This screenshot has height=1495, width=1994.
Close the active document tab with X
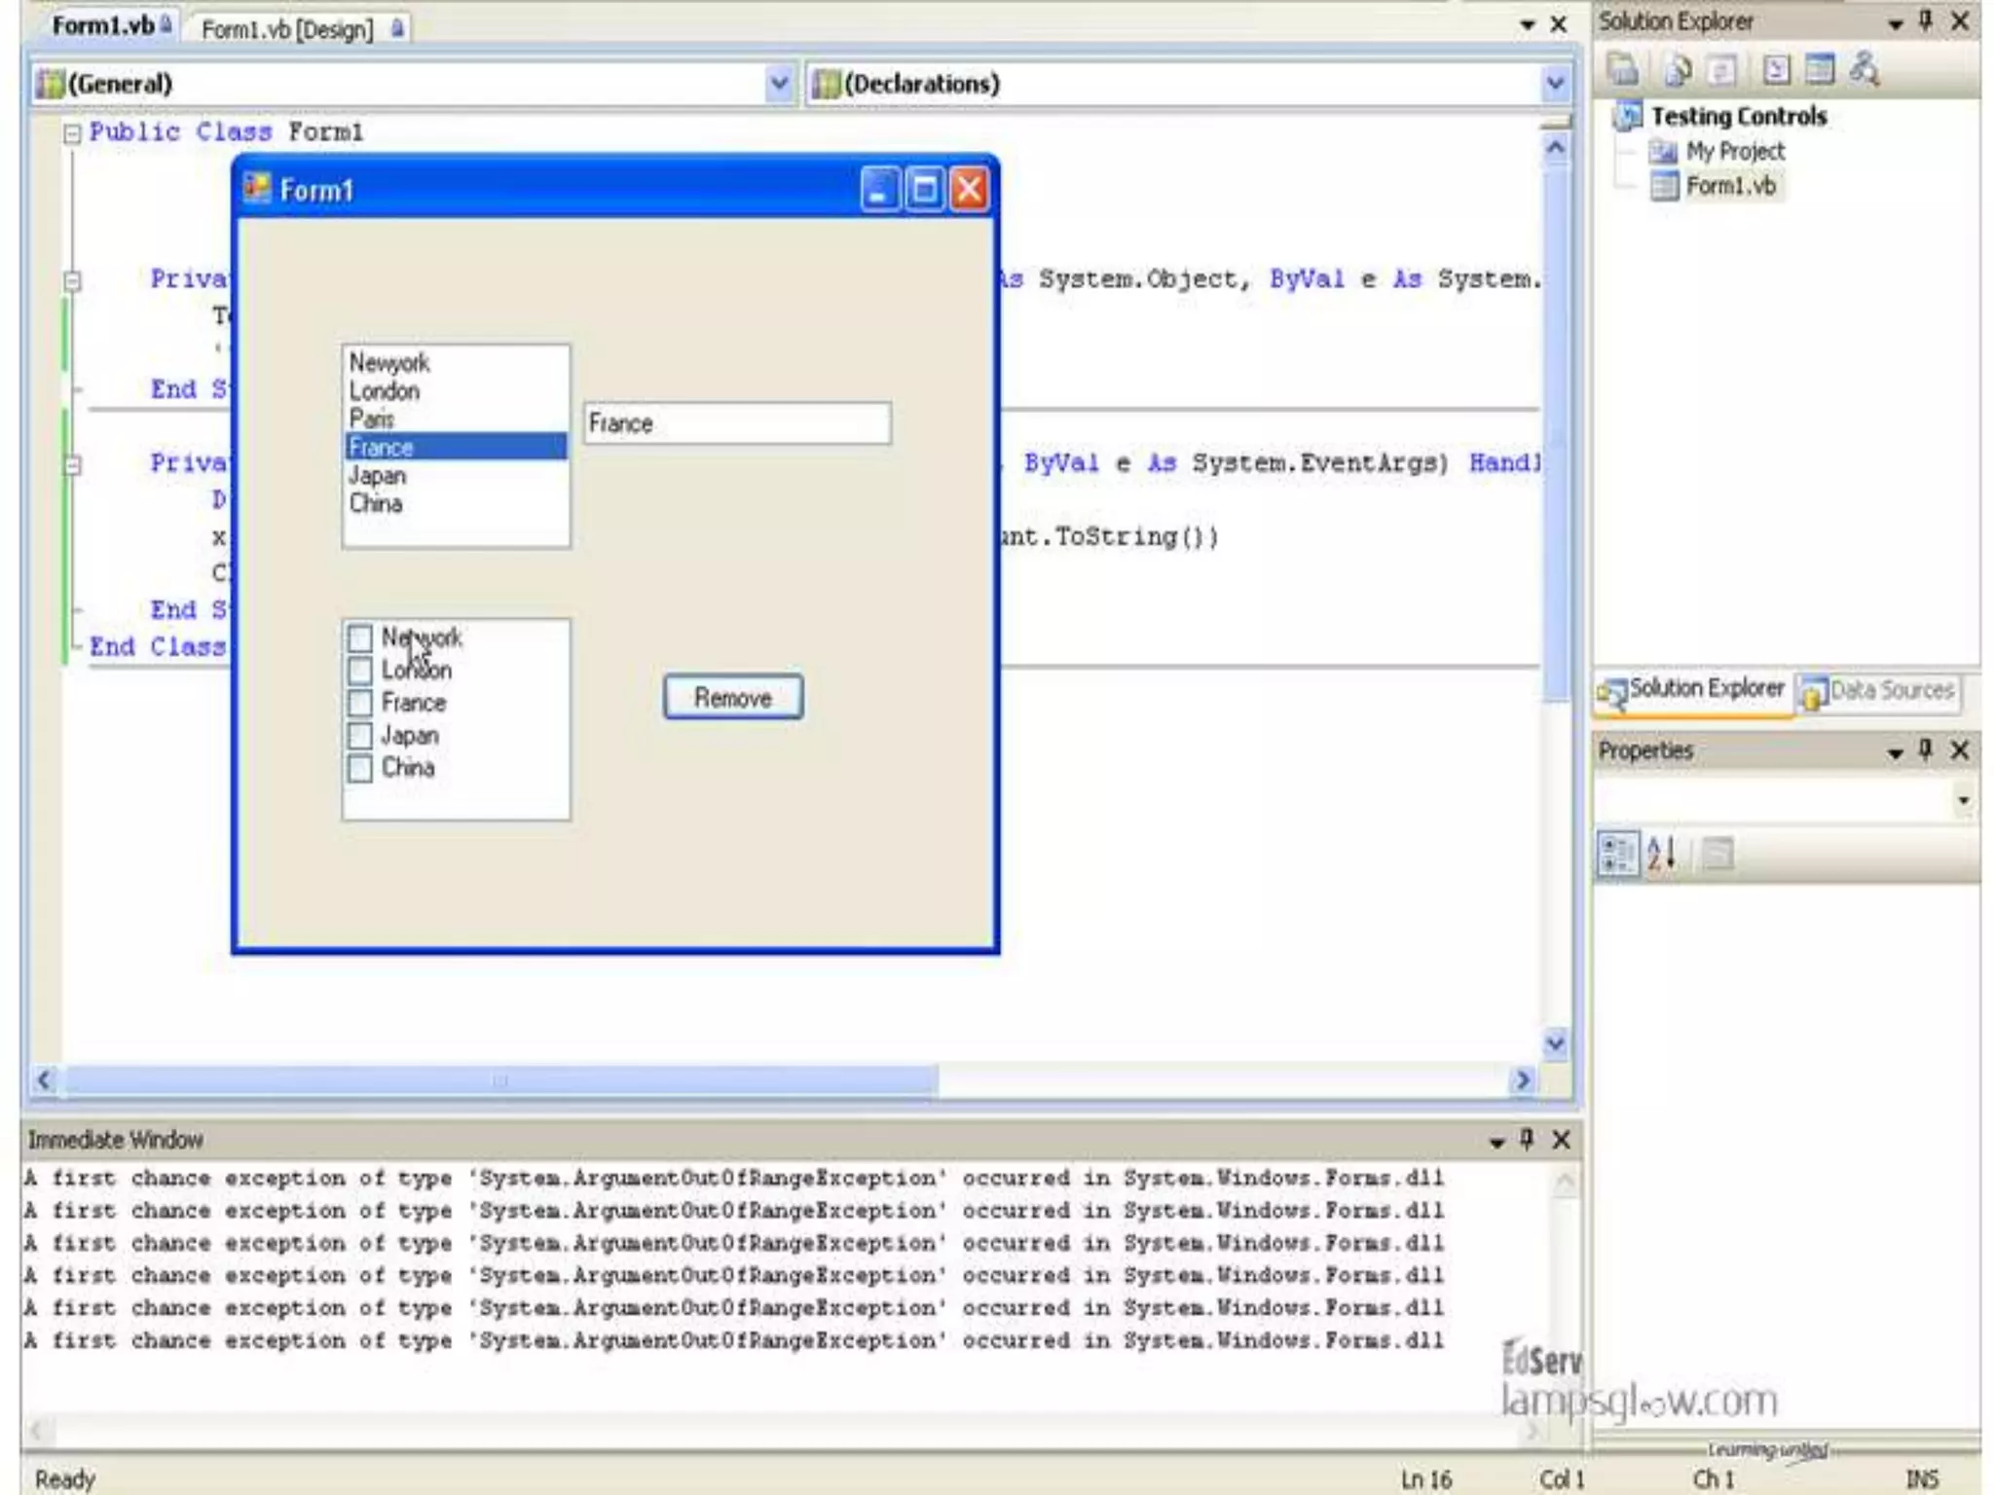pyautogui.click(x=1559, y=24)
